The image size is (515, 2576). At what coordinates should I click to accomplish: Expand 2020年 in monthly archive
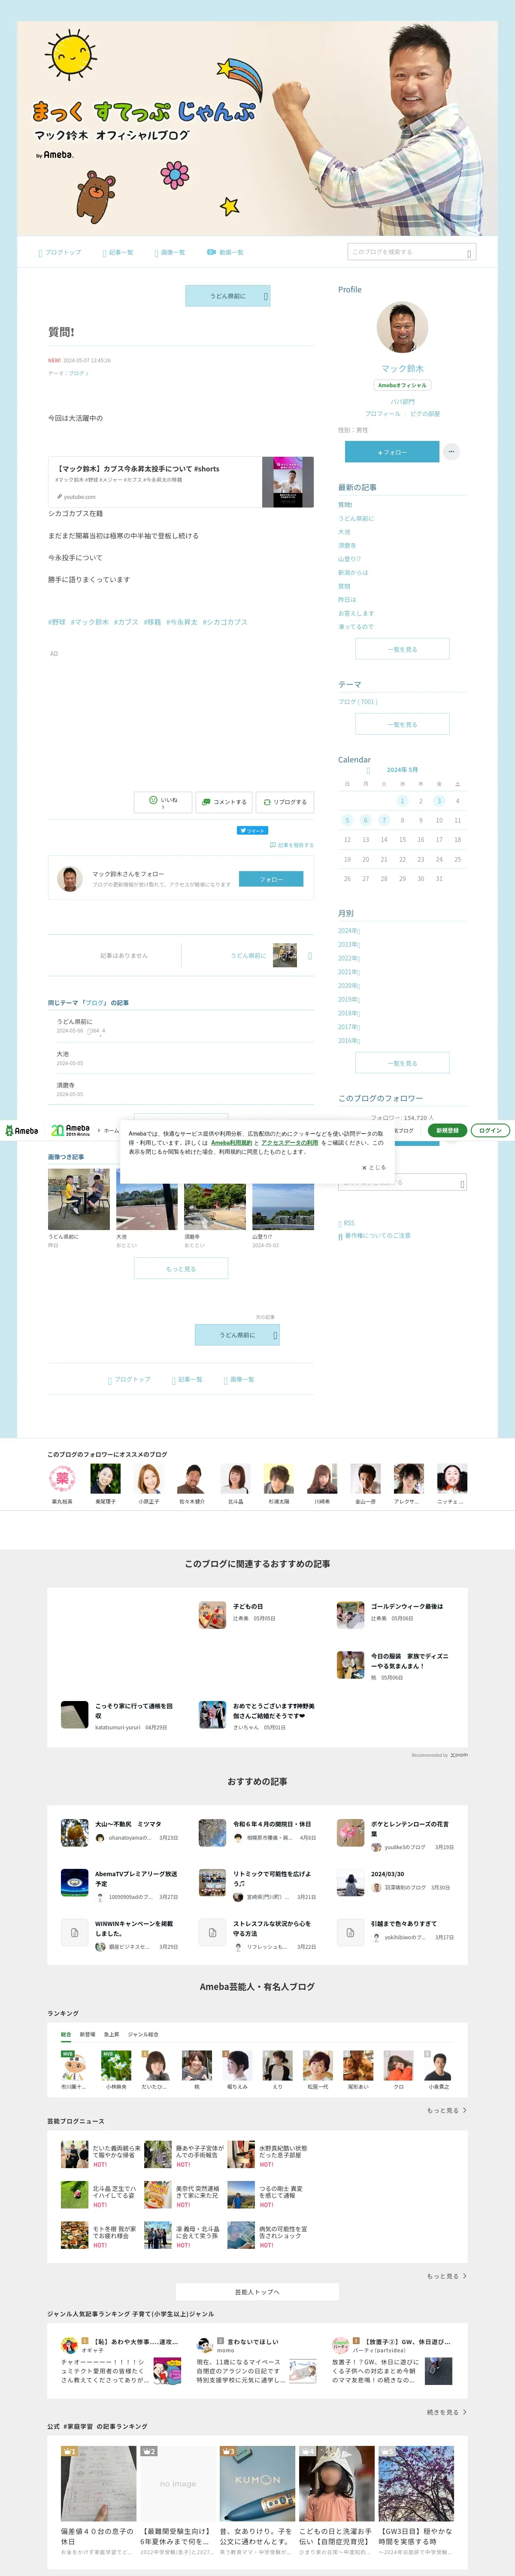coord(349,986)
